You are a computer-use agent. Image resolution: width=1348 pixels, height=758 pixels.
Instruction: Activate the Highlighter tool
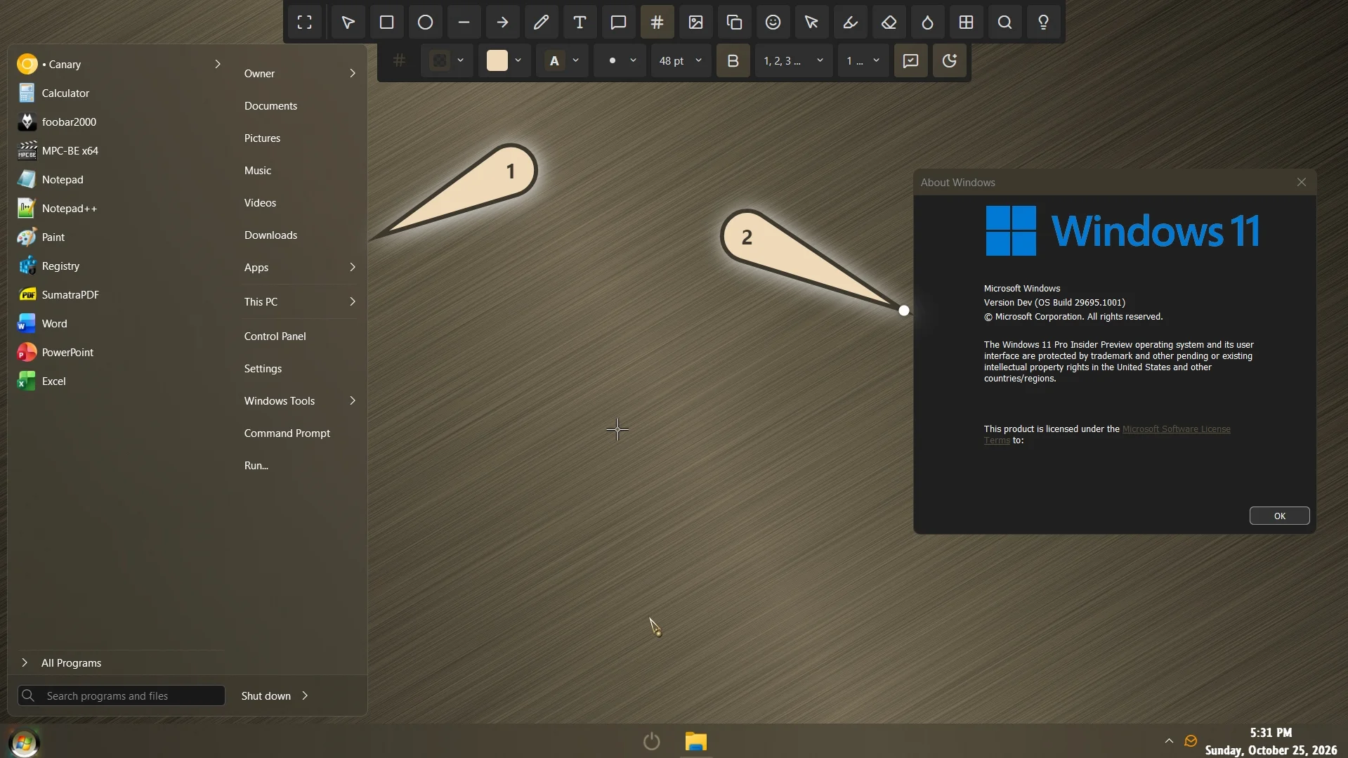click(x=850, y=22)
